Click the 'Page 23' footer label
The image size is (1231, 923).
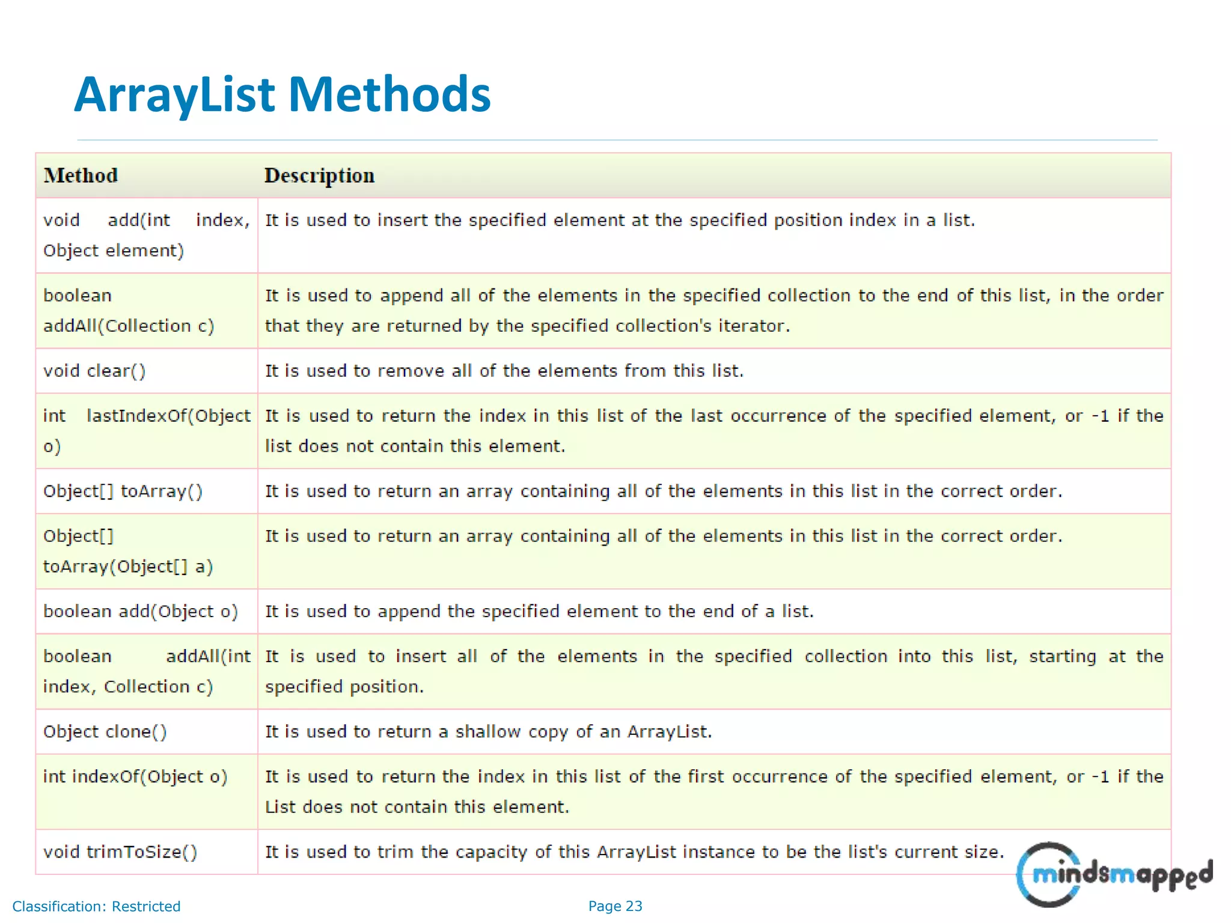click(615, 906)
